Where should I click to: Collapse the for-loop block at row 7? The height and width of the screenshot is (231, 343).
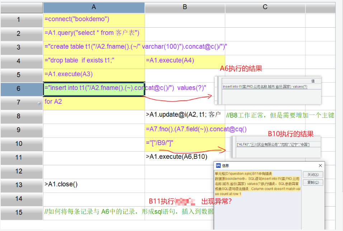tap(39, 103)
